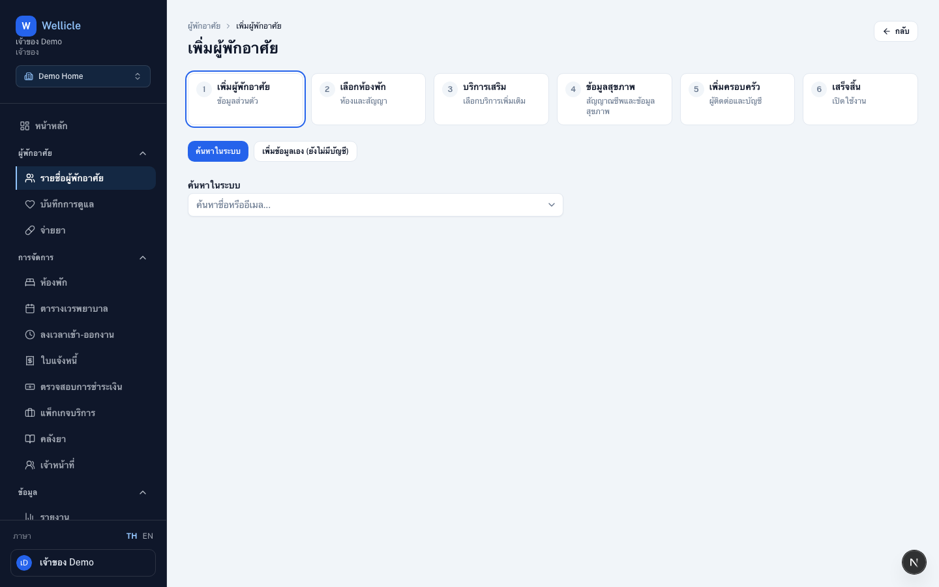
Task: Click the user avatar next to เจ้าของ Demo
Action: tap(24, 563)
